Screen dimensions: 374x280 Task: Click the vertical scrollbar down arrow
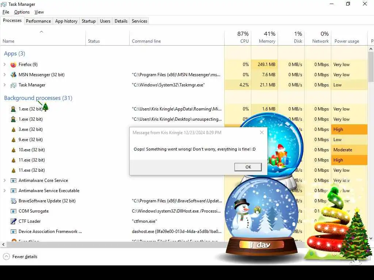tap(371, 238)
